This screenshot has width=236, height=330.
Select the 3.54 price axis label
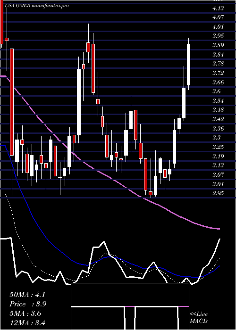pos(218,100)
